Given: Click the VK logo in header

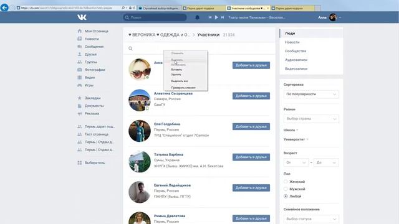Looking at the screenshot, I should pyautogui.click(x=82, y=17).
